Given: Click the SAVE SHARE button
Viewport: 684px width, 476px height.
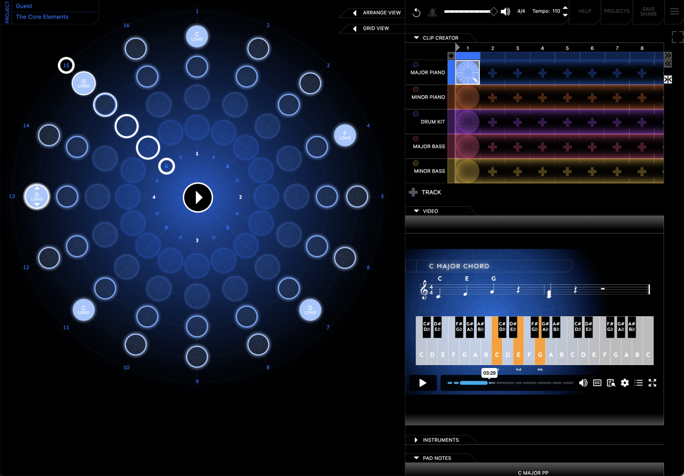Looking at the screenshot, I should point(648,11).
